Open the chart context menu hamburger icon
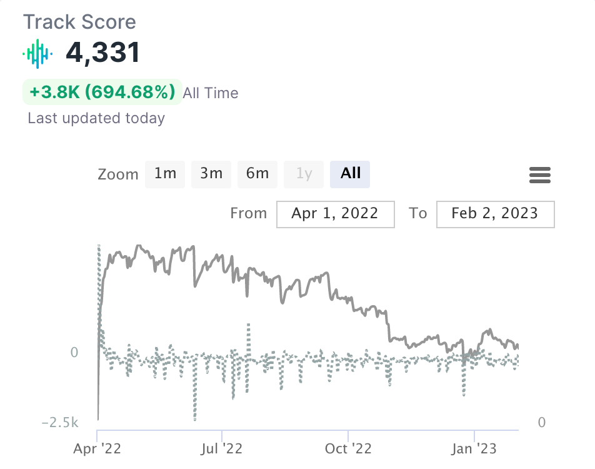The image size is (595, 469). point(539,175)
